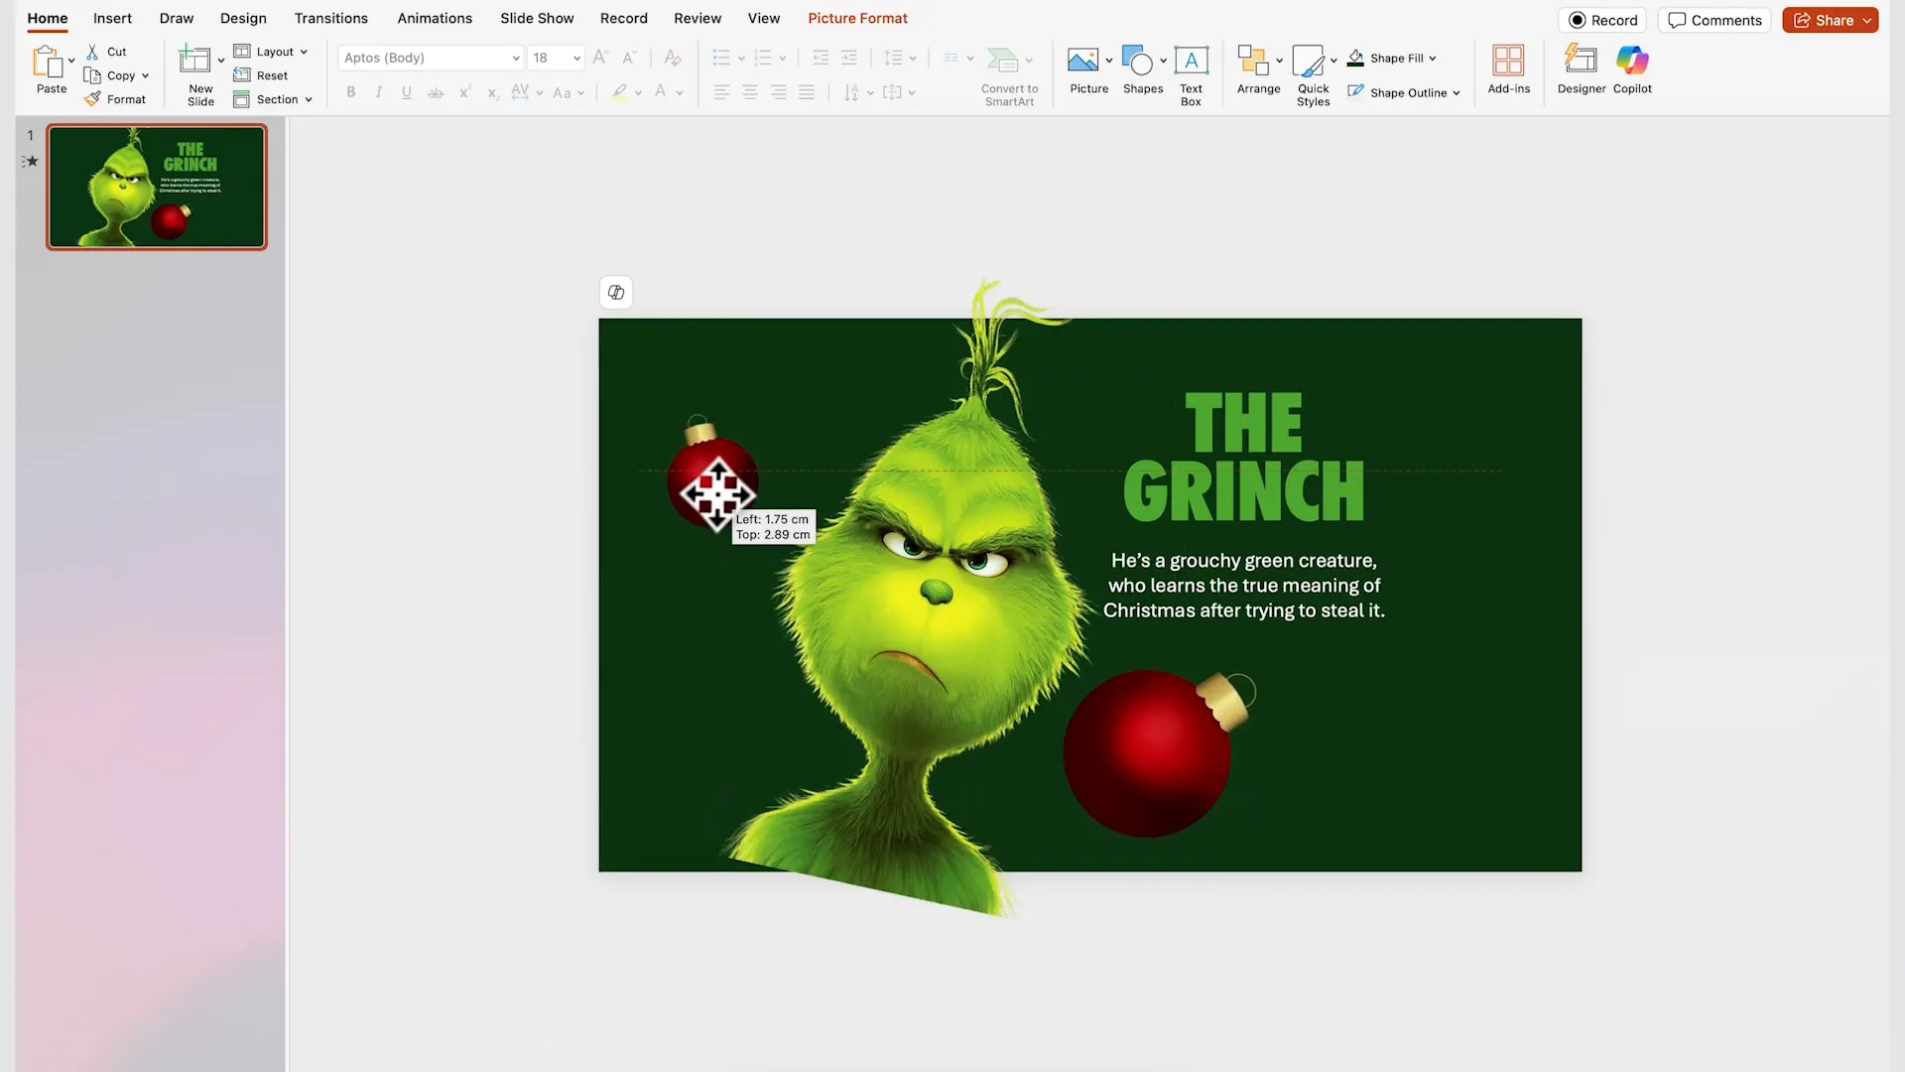Go to the Animations tab

click(435, 18)
